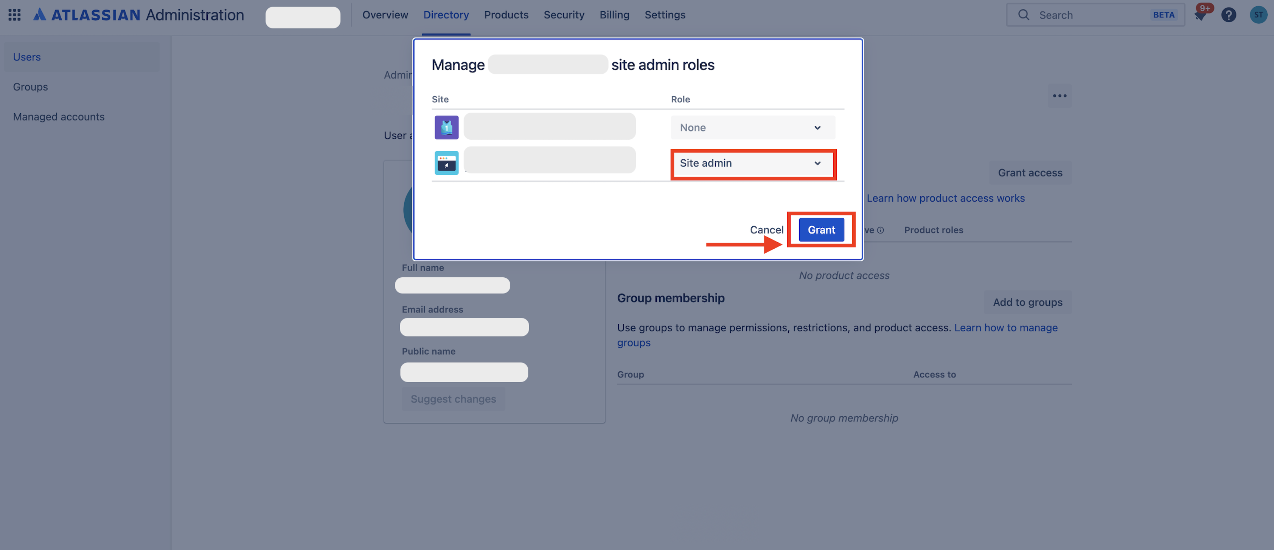The image size is (1274, 550).
Task: Click the Public name label
Action: tap(428, 352)
